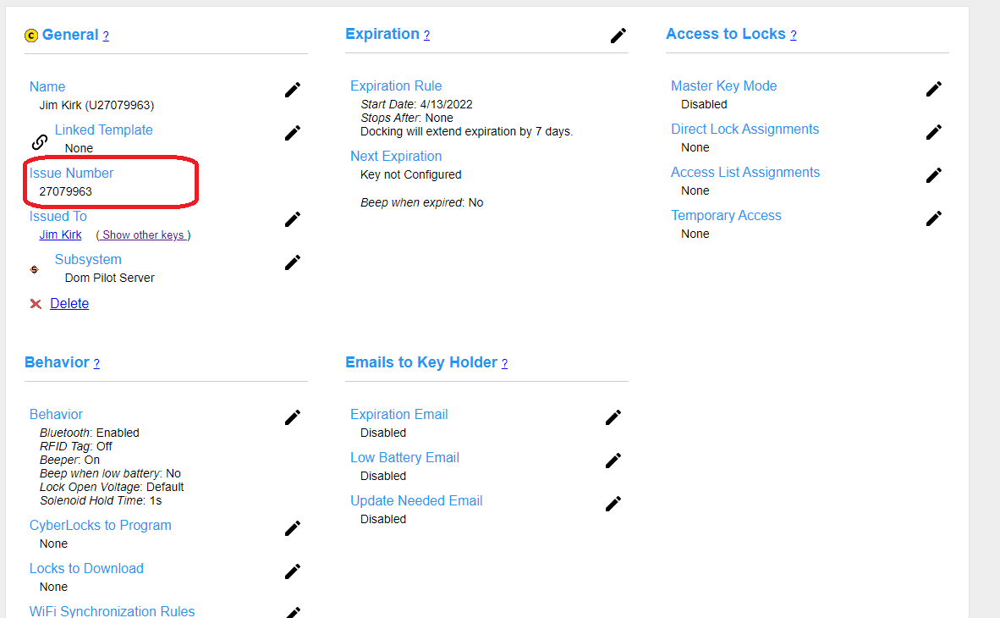Viewport: 1000px width, 618px height.
Task: Edit the Linked Template setting
Action: [x=293, y=133]
